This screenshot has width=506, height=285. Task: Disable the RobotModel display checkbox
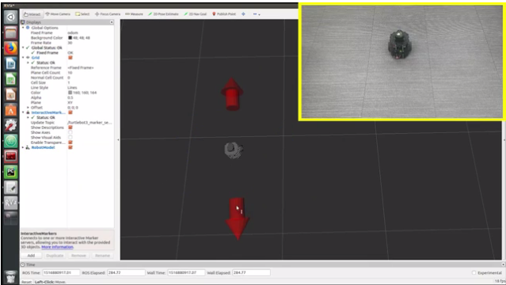(70, 147)
